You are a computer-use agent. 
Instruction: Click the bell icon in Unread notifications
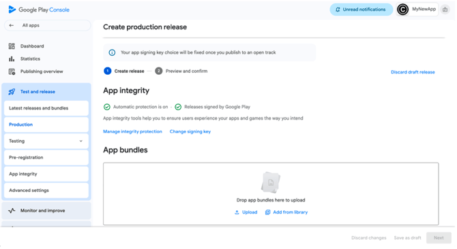click(338, 10)
